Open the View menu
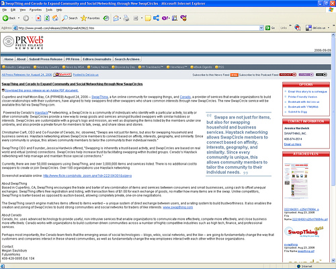This screenshot has height=269, width=336. (22, 10)
